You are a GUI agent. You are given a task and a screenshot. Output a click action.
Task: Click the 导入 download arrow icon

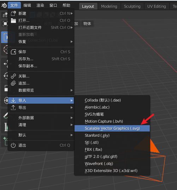(x=13, y=100)
